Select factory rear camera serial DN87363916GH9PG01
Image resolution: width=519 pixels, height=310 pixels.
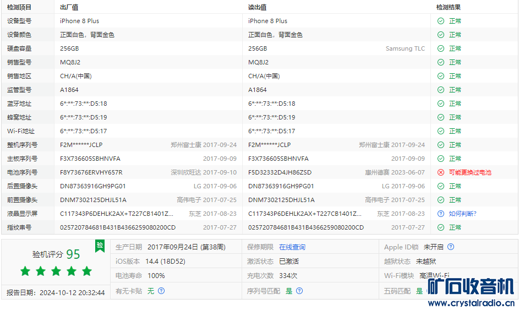[x=92, y=186]
